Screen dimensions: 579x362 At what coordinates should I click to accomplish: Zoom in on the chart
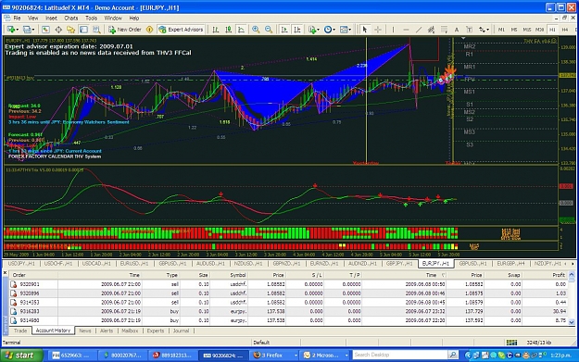pos(256,30)
